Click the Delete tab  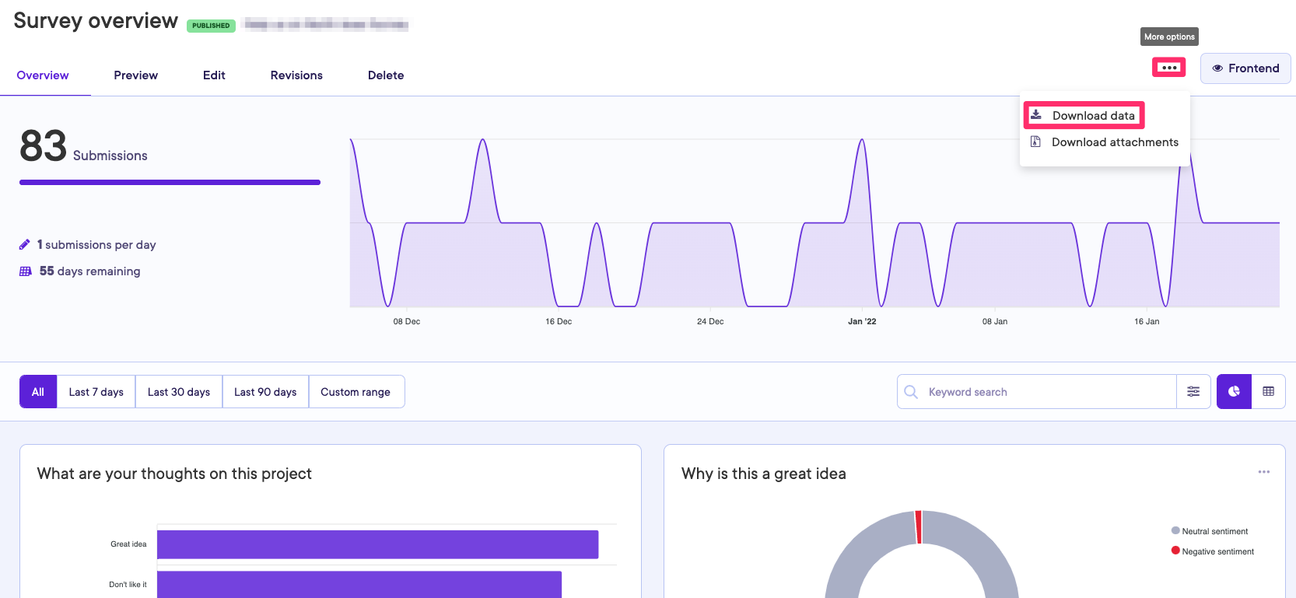coord(386,75)
